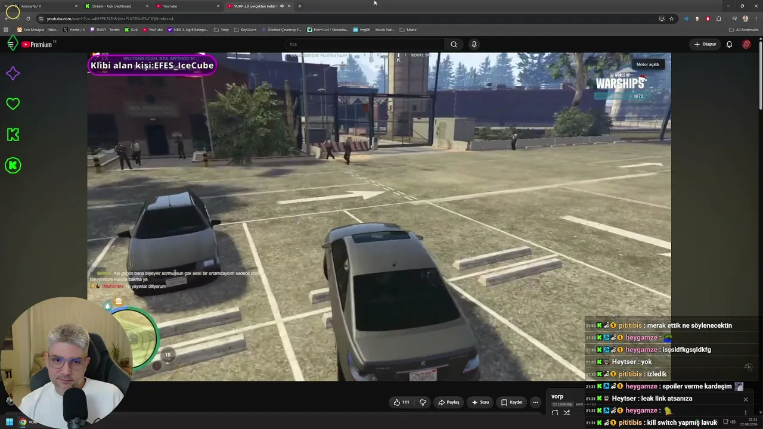
Task: Click the browser address bar URL
Action: (x=110, y=18)
